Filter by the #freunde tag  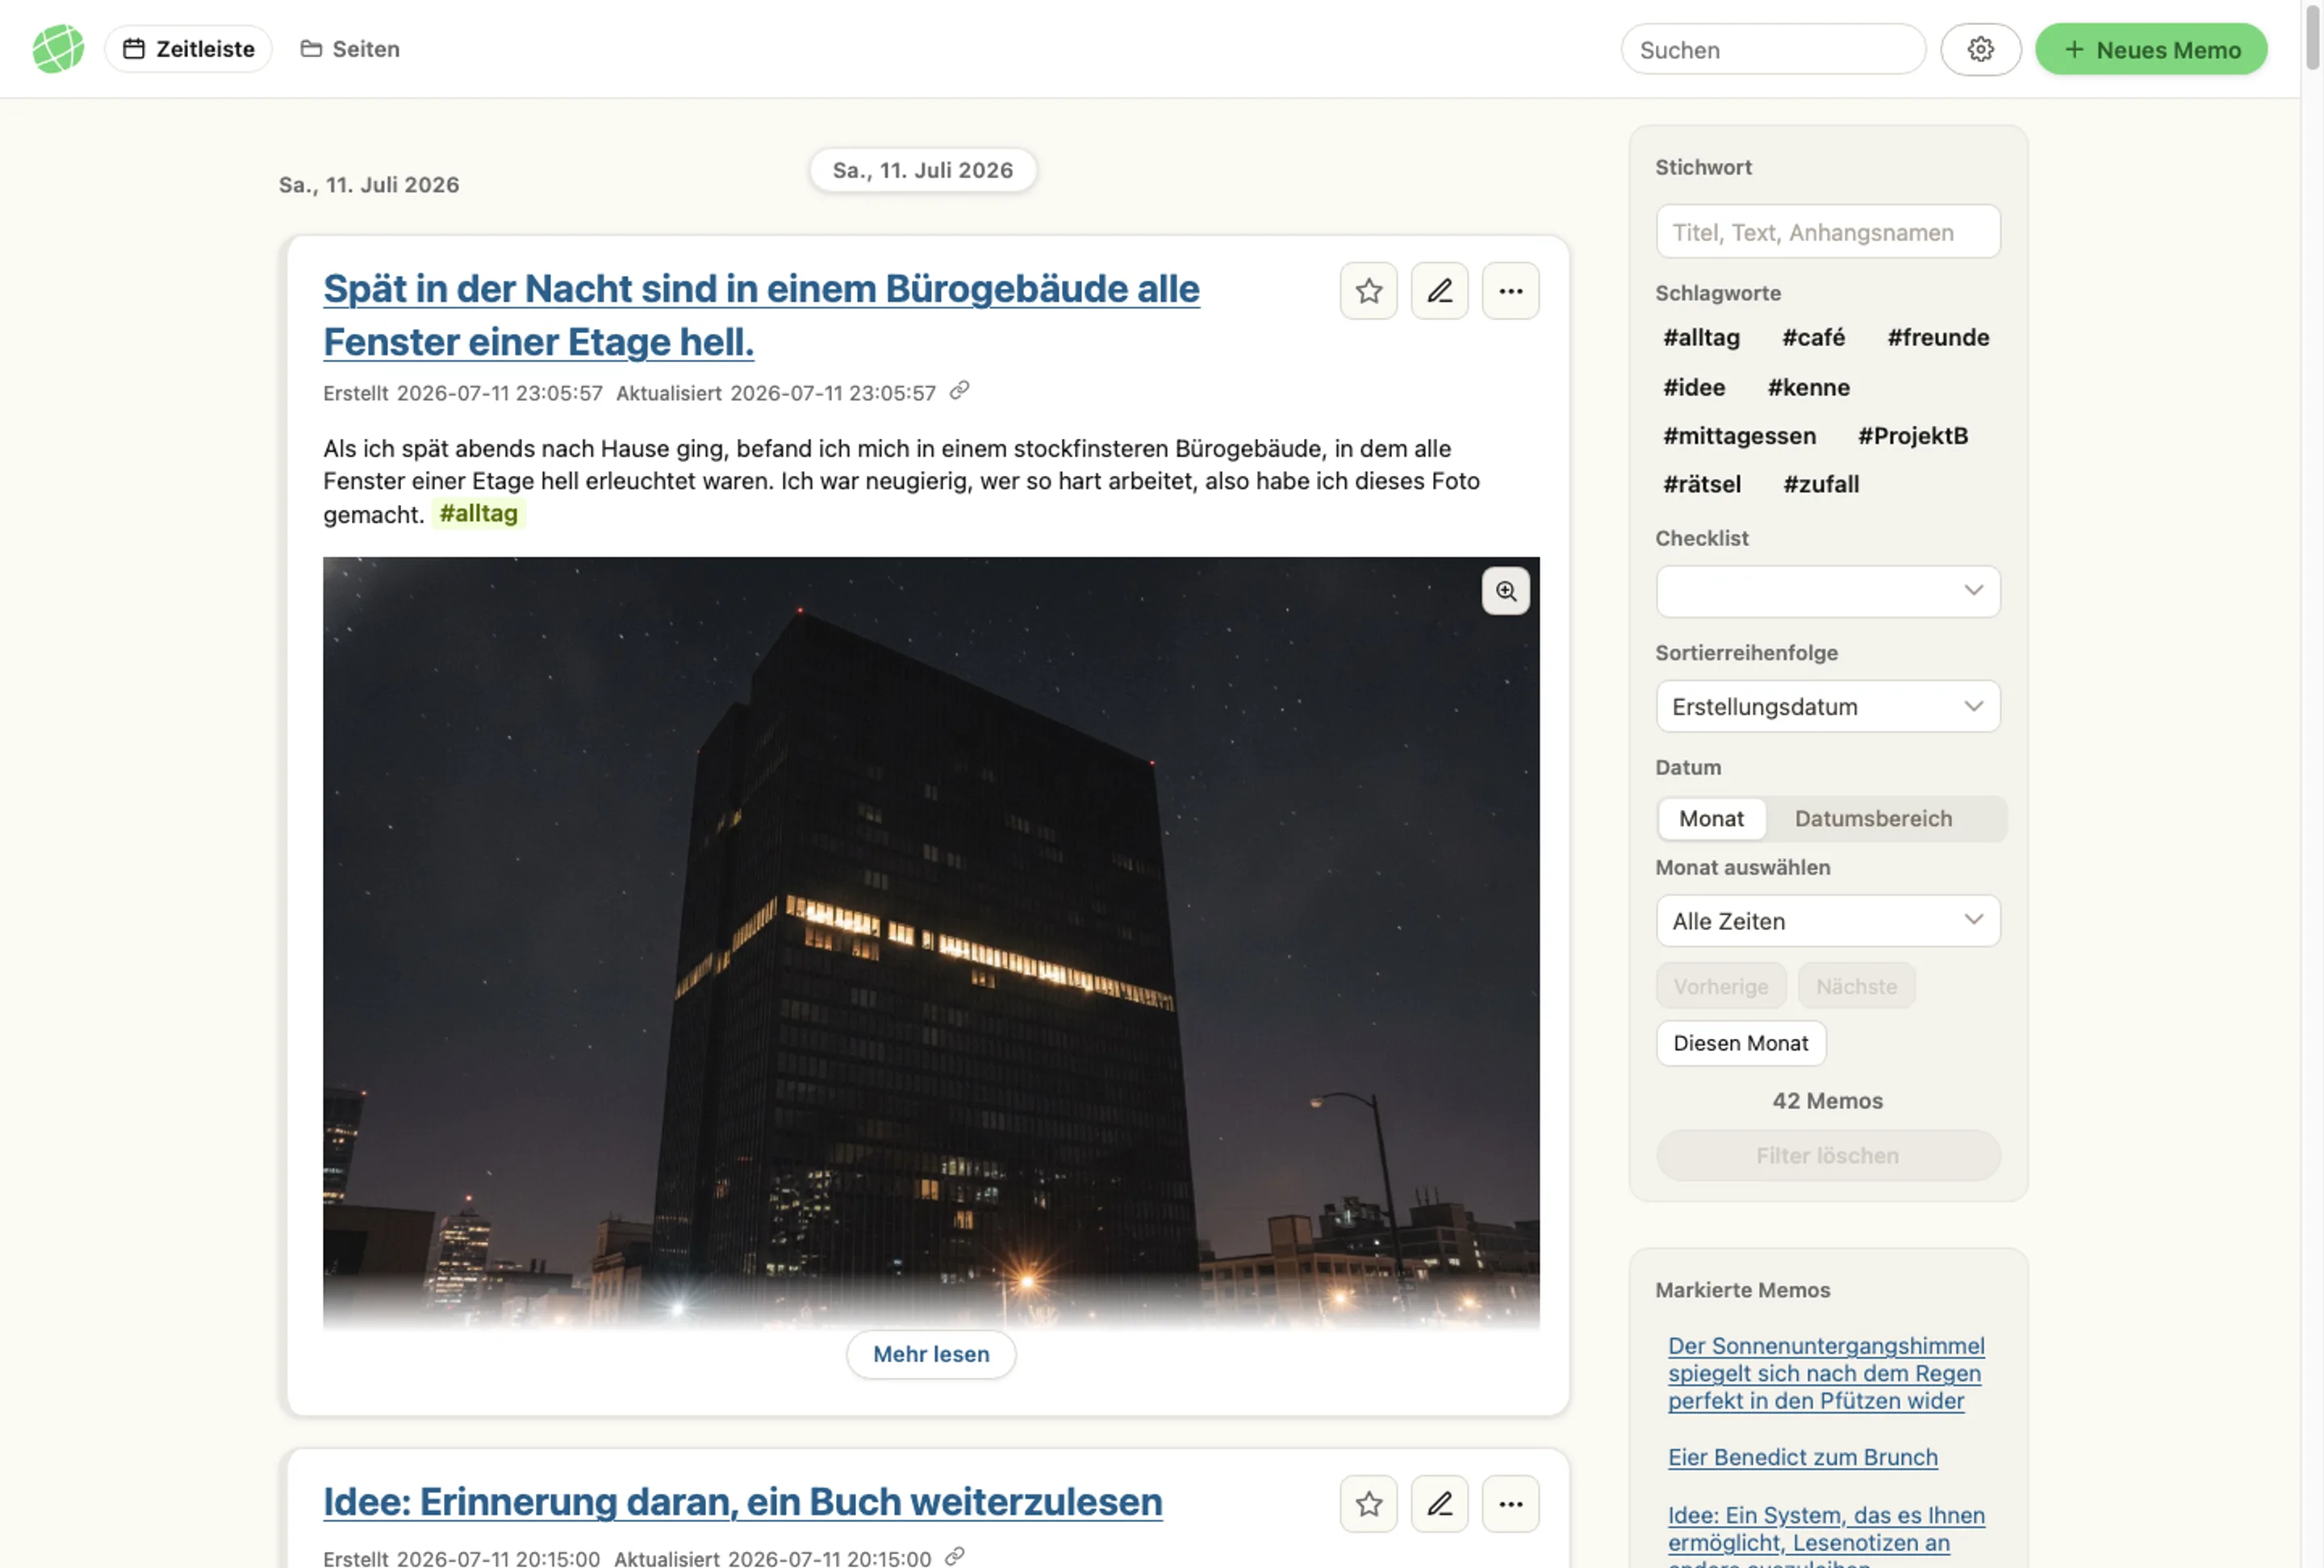[x=1938, y=337]
